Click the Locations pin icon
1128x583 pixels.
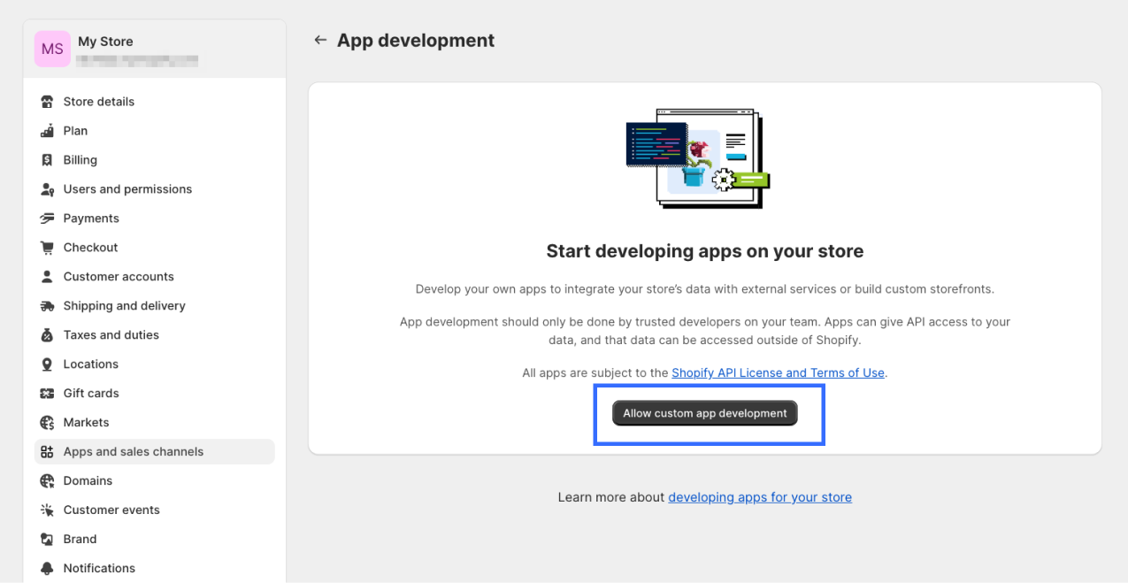point(48,364)
